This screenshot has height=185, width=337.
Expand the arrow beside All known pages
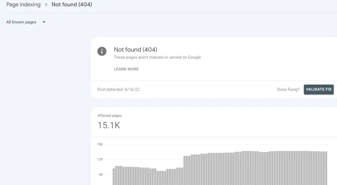click(44, 22)
